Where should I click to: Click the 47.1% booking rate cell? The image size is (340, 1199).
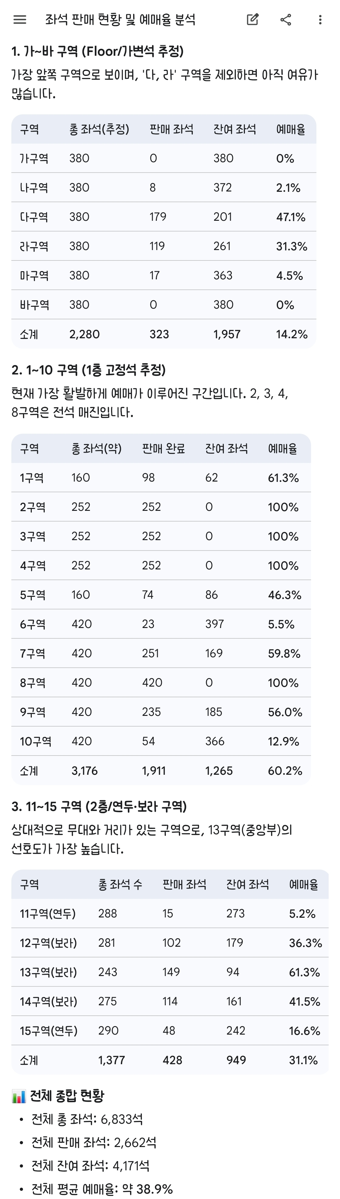[x=291, y=217]
